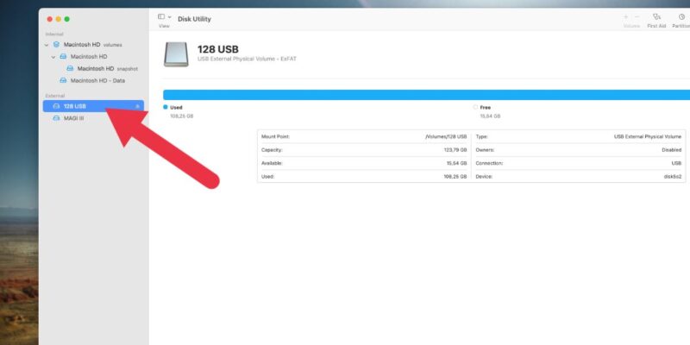The width and height of the screenshot is (690, 345).
Task: Click the large external drive icon
Action: coord(176,54)
